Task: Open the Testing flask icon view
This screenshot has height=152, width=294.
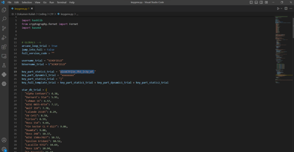Action: (4, 65)
